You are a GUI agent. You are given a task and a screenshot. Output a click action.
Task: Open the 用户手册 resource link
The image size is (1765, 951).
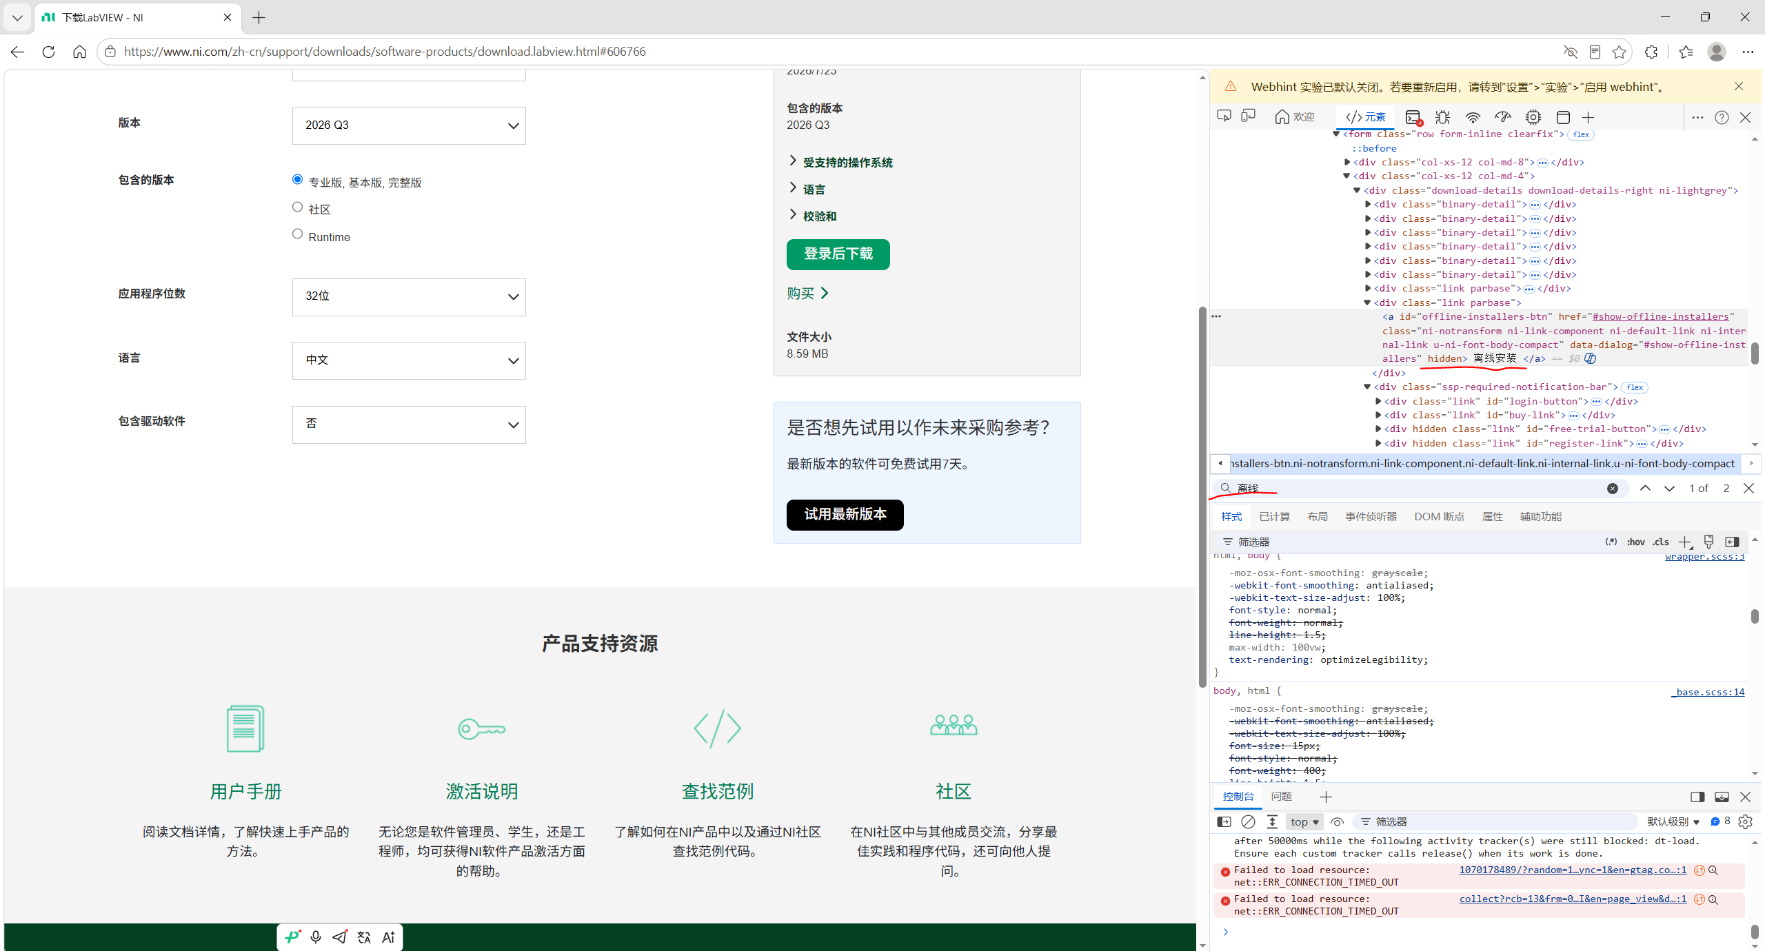coord(245,791)
